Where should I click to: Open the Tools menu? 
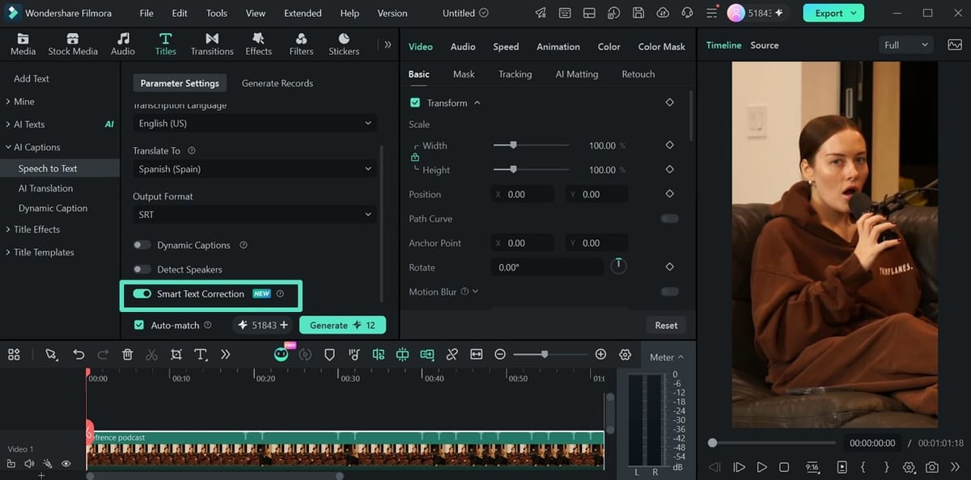[x=217, y=13]
